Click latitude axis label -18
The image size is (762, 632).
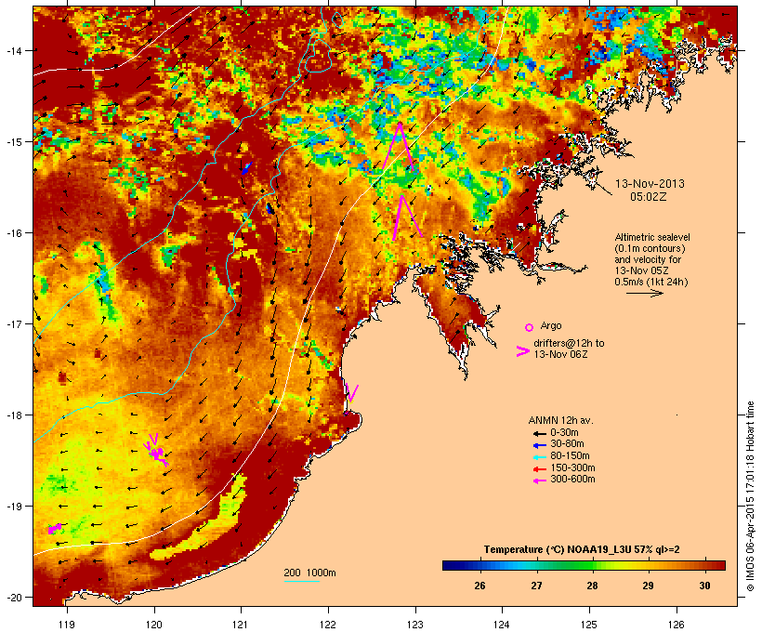coord(15,415)
